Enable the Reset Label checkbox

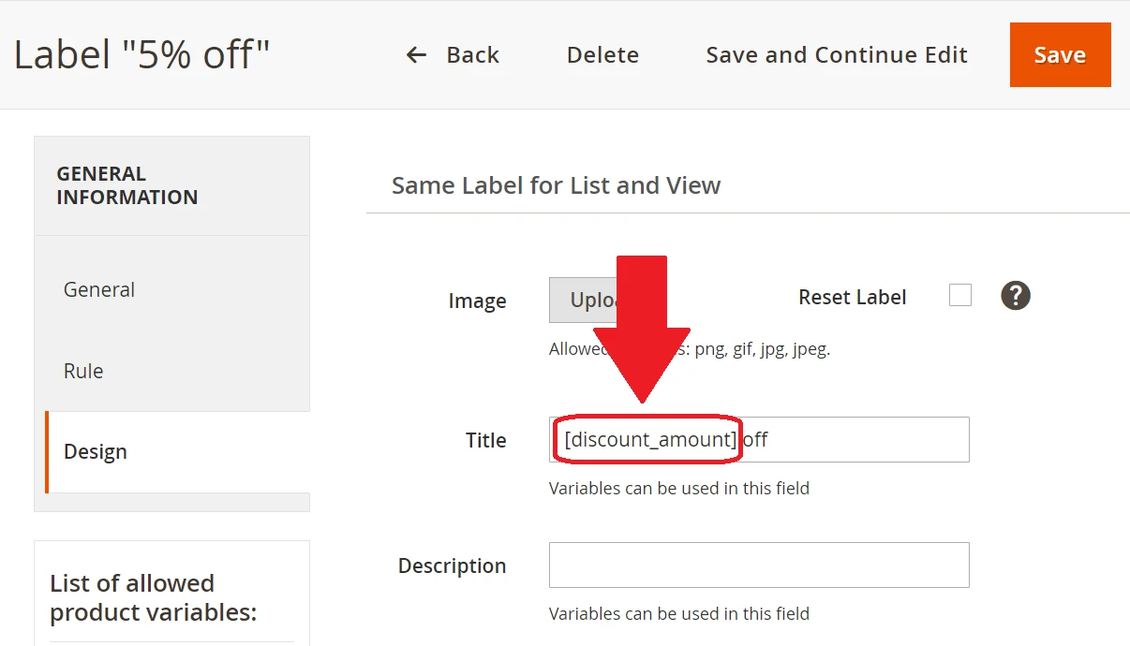(959, 296)
